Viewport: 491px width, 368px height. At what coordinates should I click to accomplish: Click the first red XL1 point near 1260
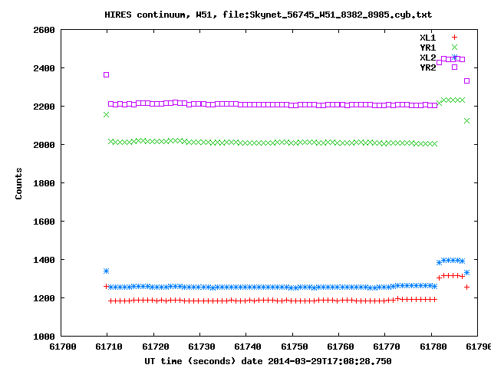106,286
